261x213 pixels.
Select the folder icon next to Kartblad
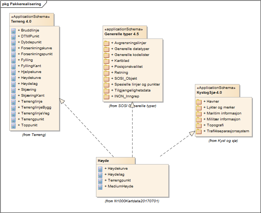pos(107,61)
